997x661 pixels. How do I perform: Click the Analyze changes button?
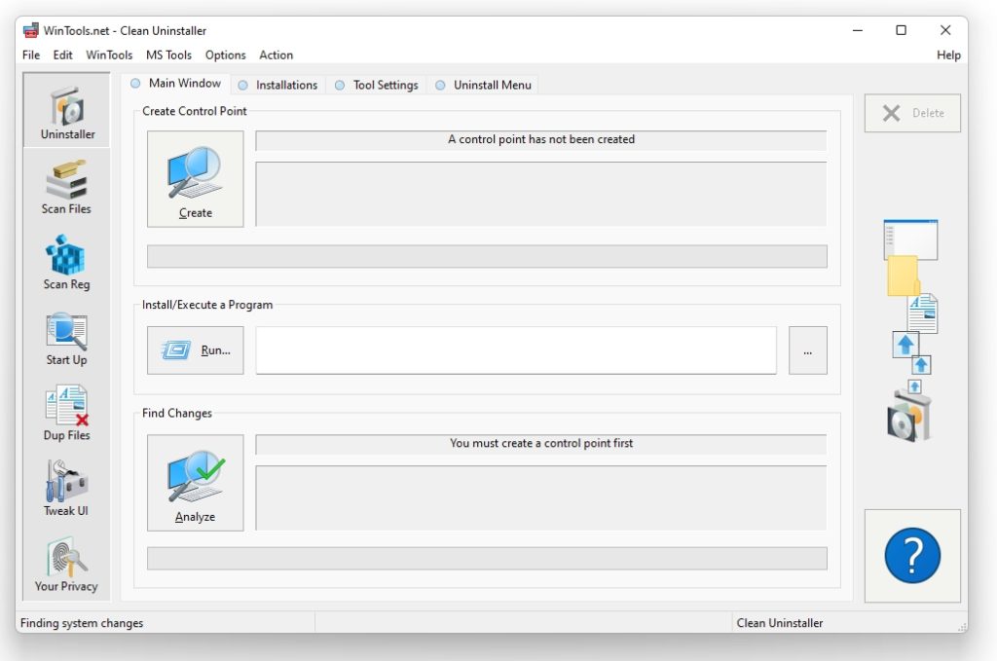coord(195,483)
